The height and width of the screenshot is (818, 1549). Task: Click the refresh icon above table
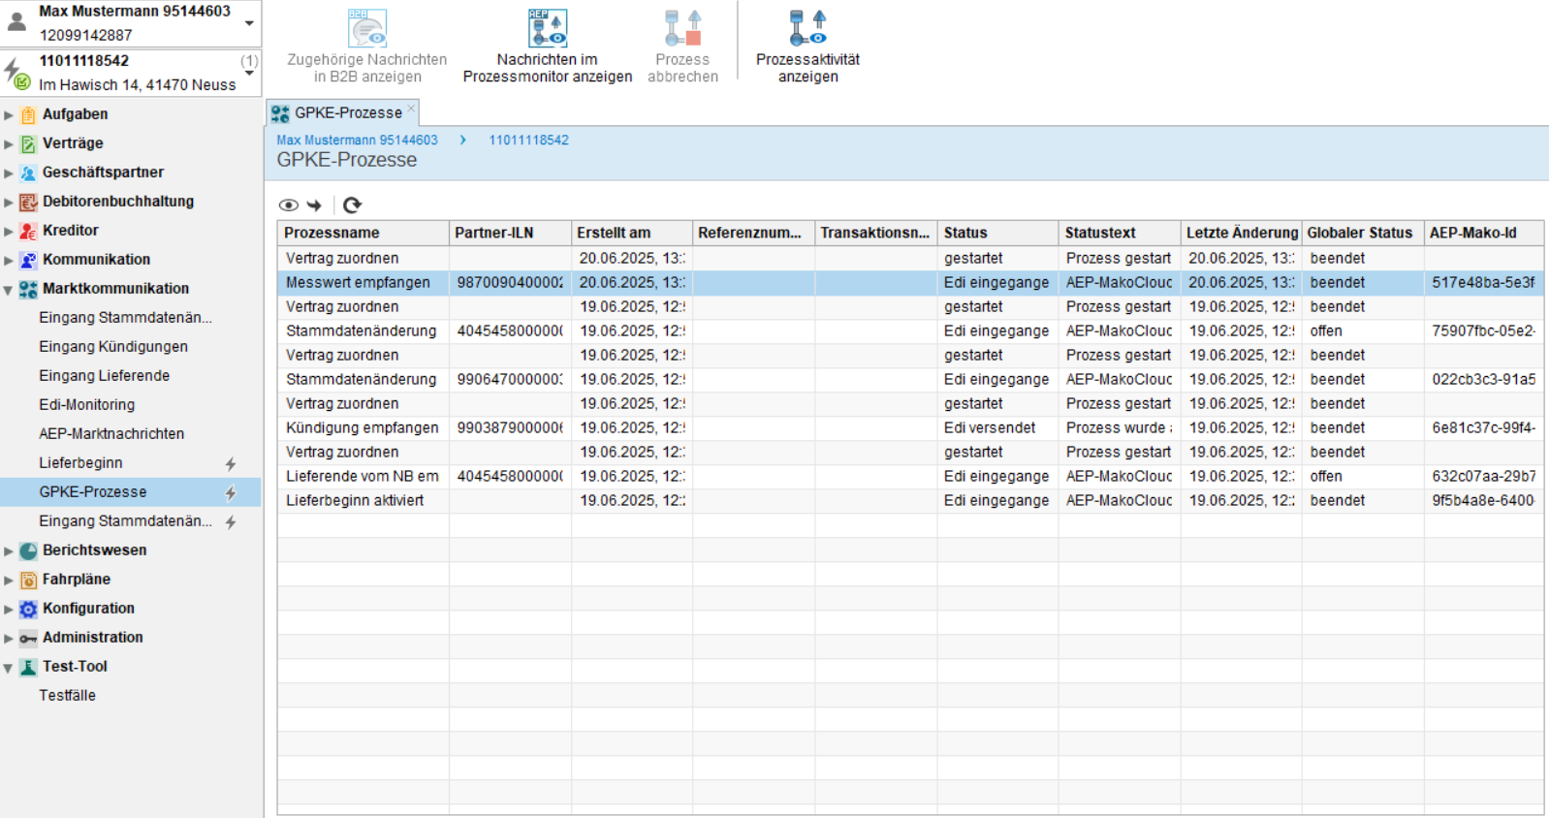pyautogui.click(x=352, y=205)
